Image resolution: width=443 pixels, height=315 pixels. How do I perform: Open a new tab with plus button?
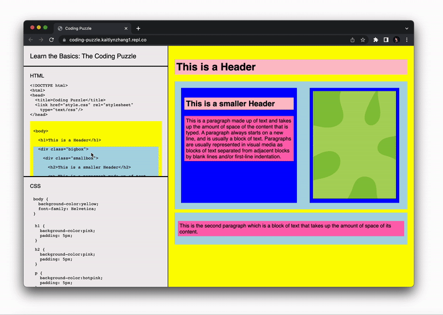(138, 28)
